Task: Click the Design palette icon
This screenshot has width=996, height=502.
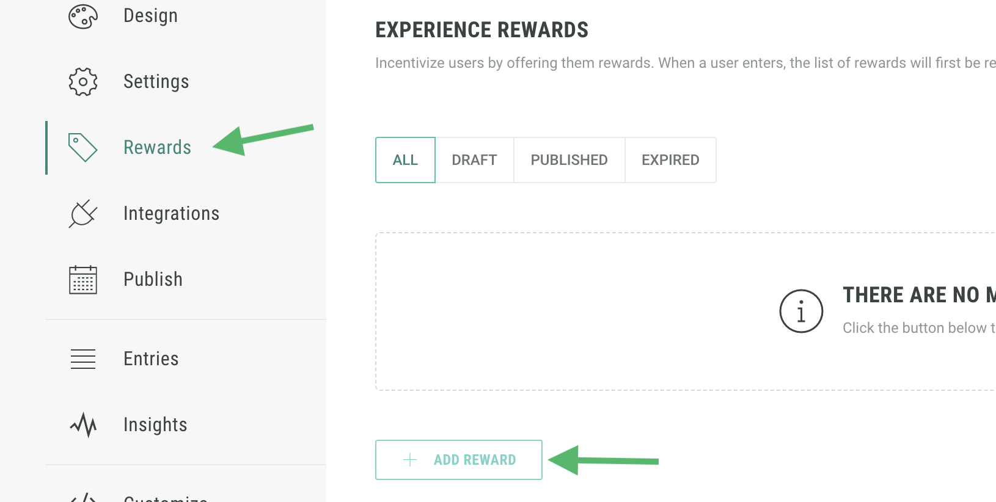Action: click(83, 16)
